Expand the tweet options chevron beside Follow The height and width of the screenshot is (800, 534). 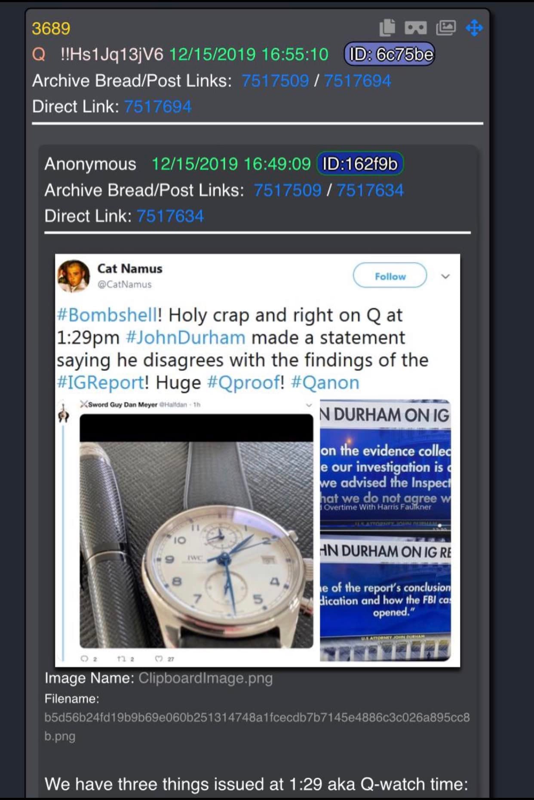(445, 276)
